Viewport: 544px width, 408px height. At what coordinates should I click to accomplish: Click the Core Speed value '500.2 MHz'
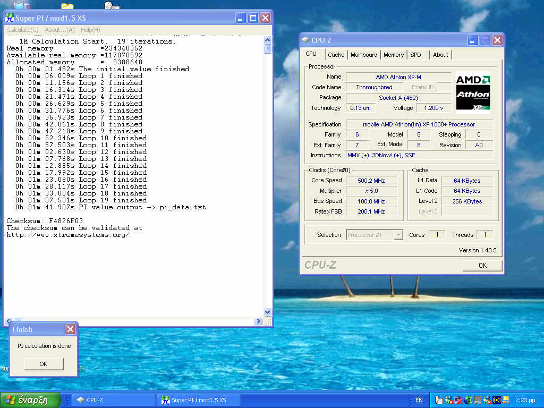tap(371, 181)
